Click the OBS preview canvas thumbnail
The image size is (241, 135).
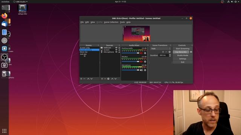136,33
